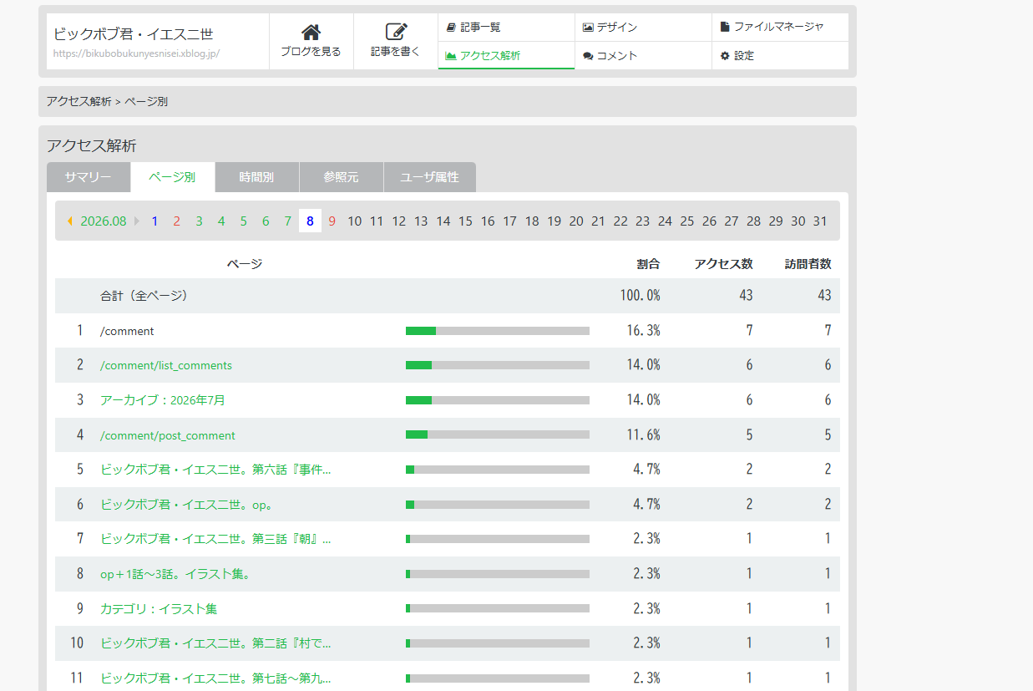Click the picture icon beside デザイン

pos(588,27)
